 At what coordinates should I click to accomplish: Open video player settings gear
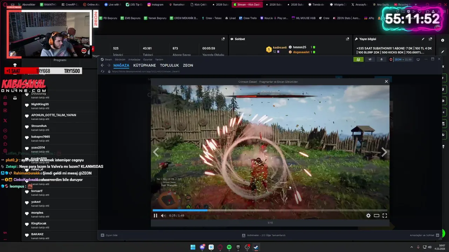click(368, 216)
